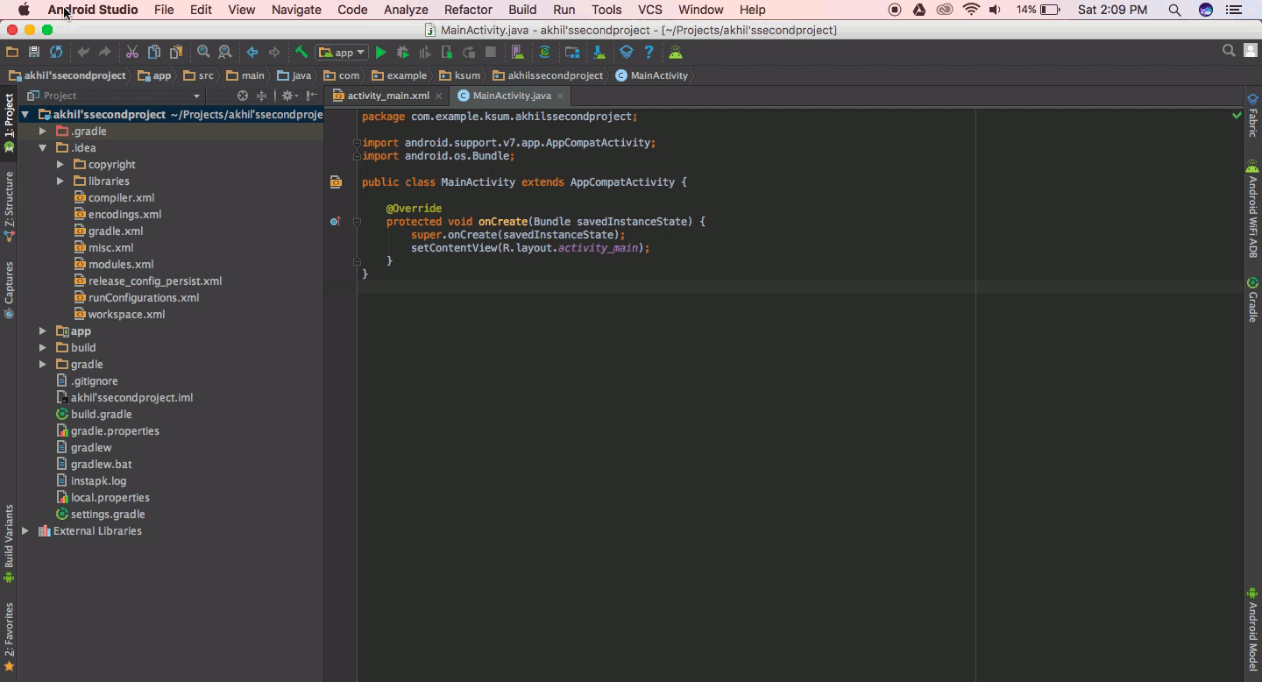The image size is (1262, 682).
Task: Expand External Libraries node
Action: pos(25,530)
